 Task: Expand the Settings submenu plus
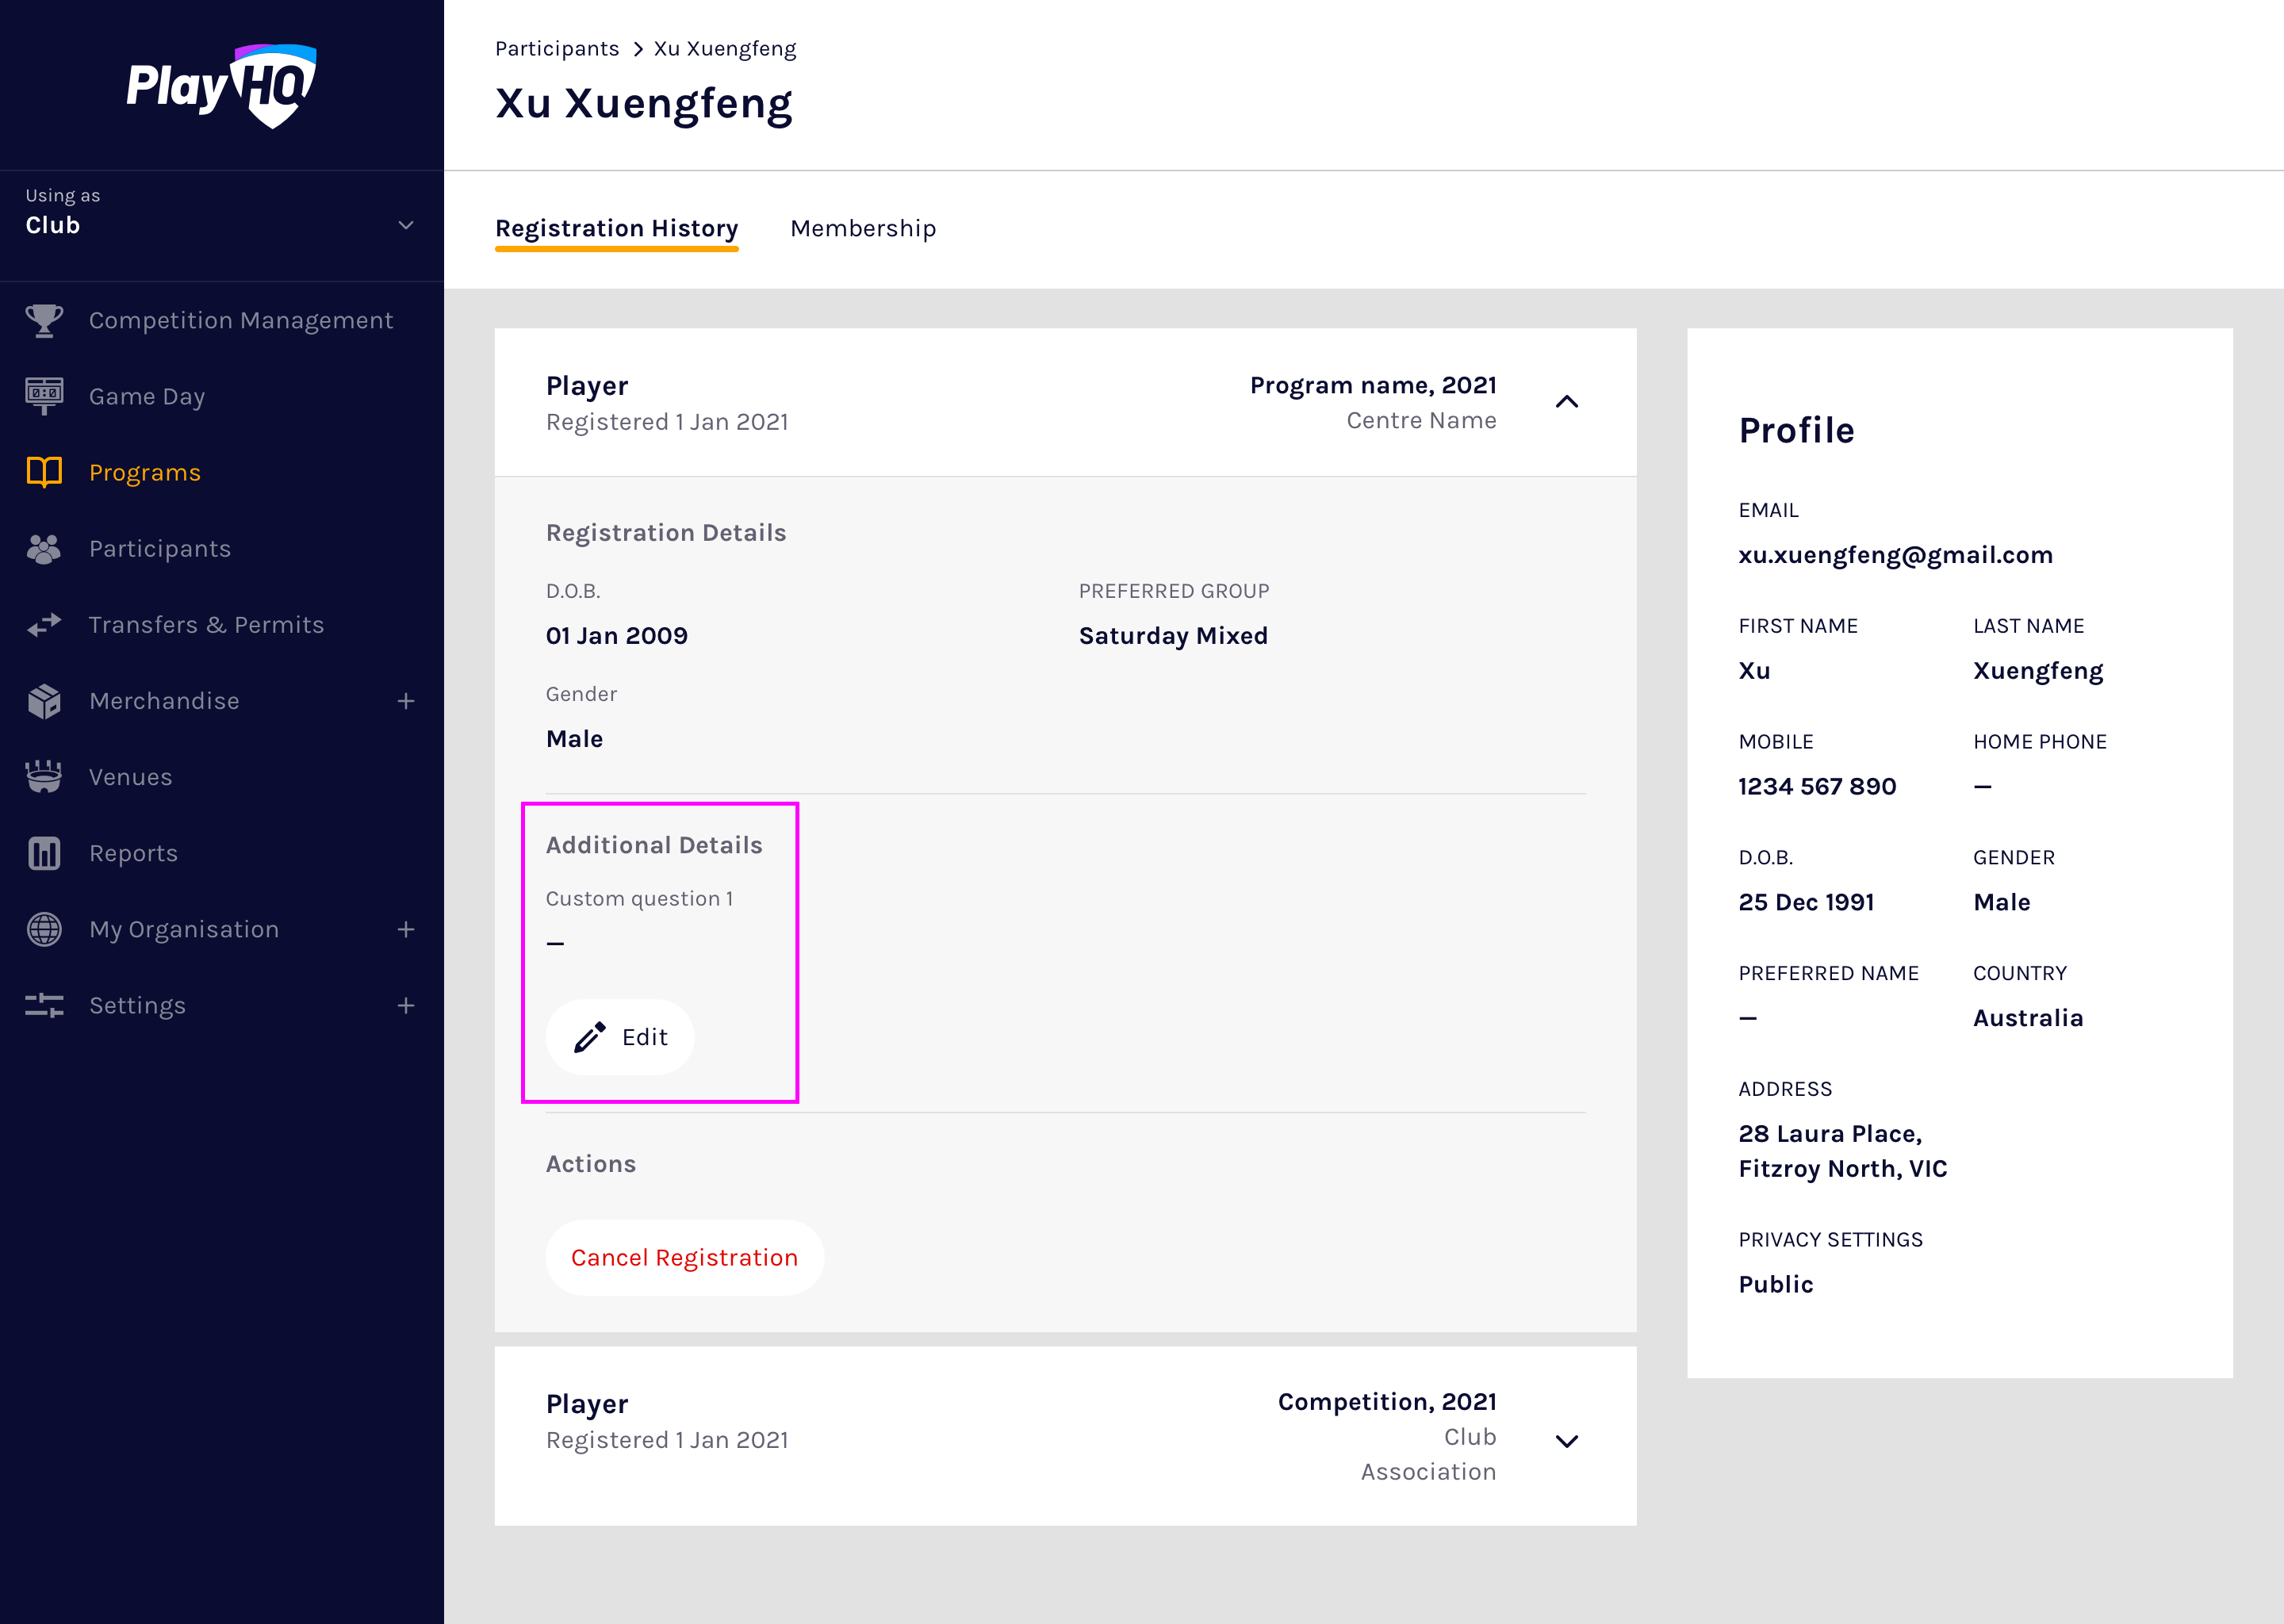[x=405, y=1005]
